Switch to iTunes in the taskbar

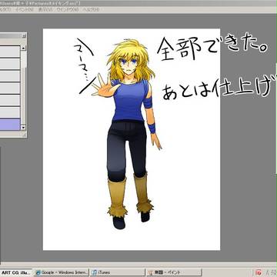click(x=117, y=272)
